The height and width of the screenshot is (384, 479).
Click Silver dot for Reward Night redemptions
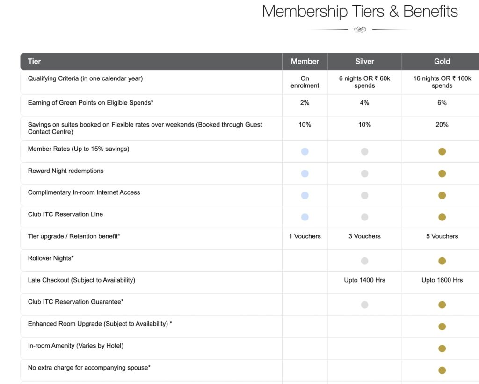364,173
